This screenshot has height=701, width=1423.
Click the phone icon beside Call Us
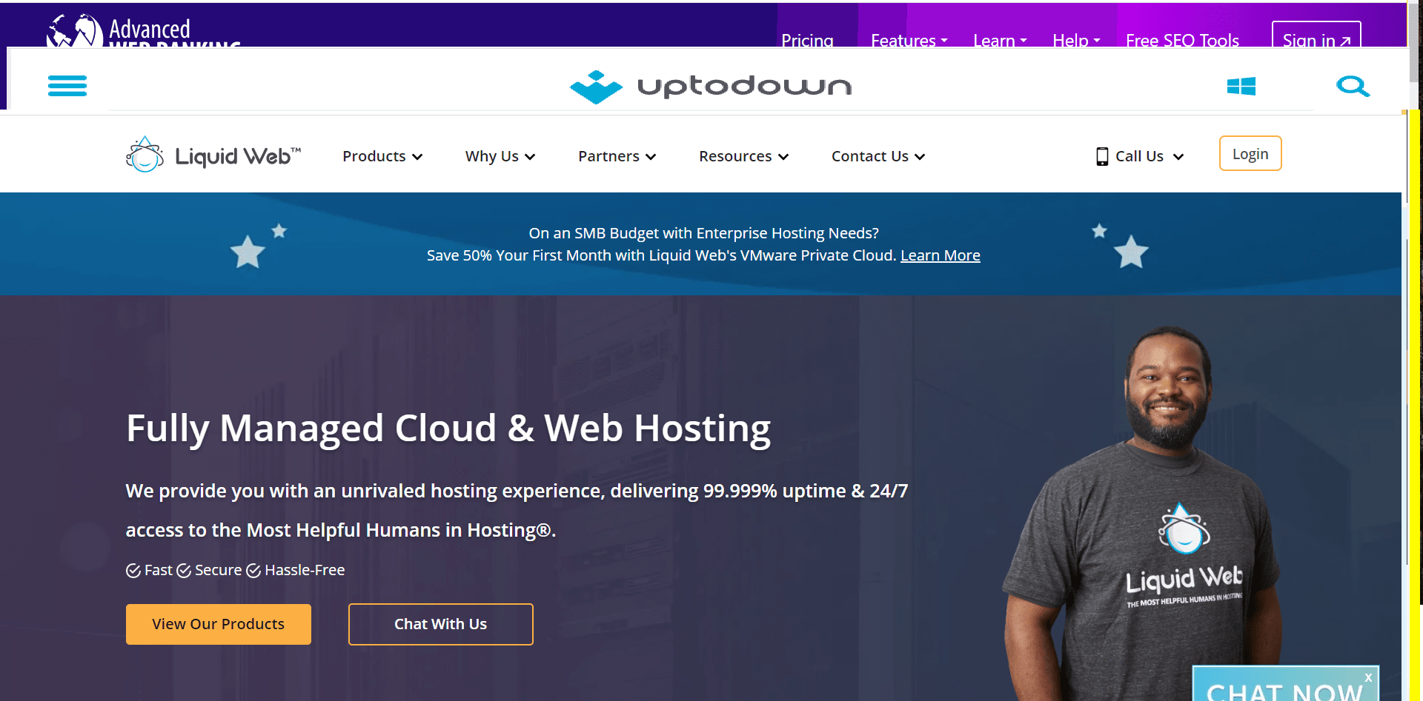1101,156
